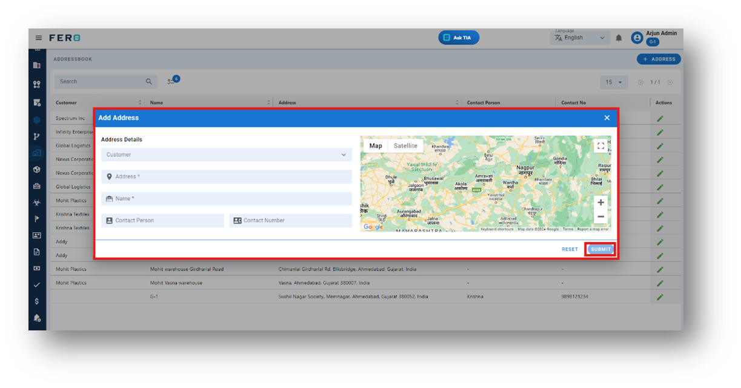Viewport: 741px width, 388px height.
Task: Open the hamburger navigation menu
Action: [x=39, y=38]
